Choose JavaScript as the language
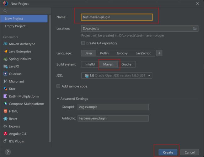Image resolution: width=204 pixels, height=157 pixels. [x=143, y=53]
